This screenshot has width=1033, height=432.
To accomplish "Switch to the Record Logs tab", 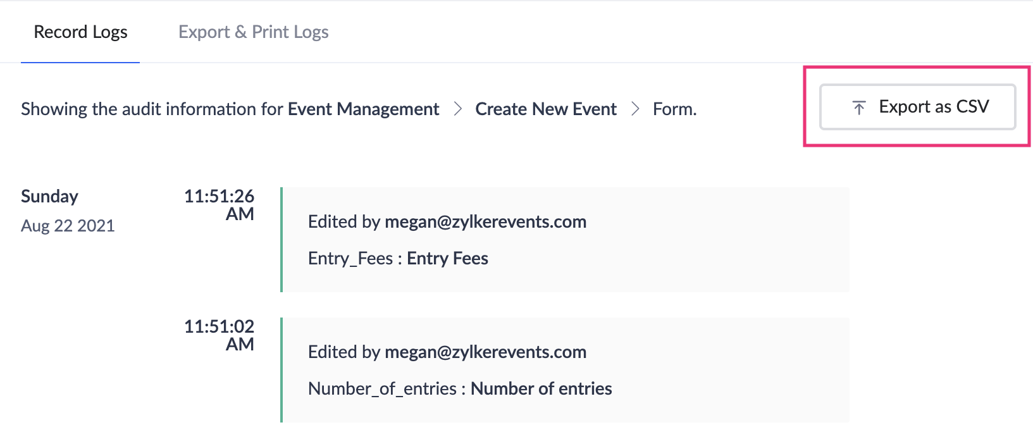I will tap(80, 32).
